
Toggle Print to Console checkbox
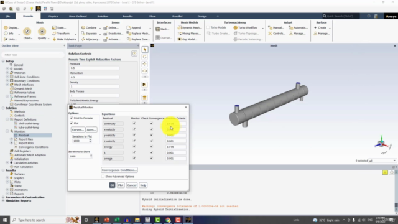(x=72, y=118)
